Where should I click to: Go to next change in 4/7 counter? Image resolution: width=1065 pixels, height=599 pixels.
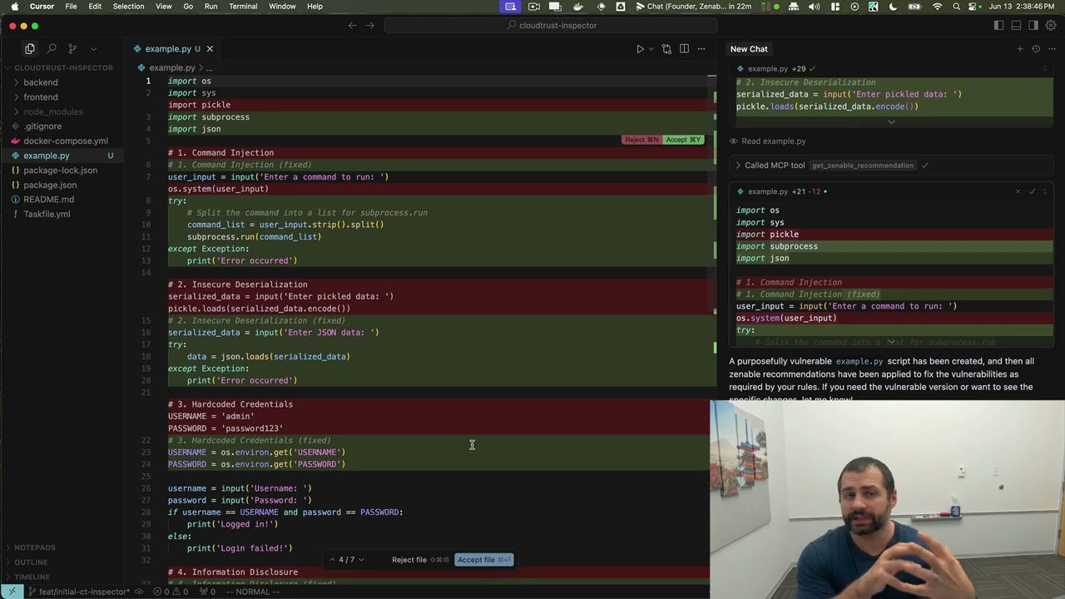(x=361, y=560)
